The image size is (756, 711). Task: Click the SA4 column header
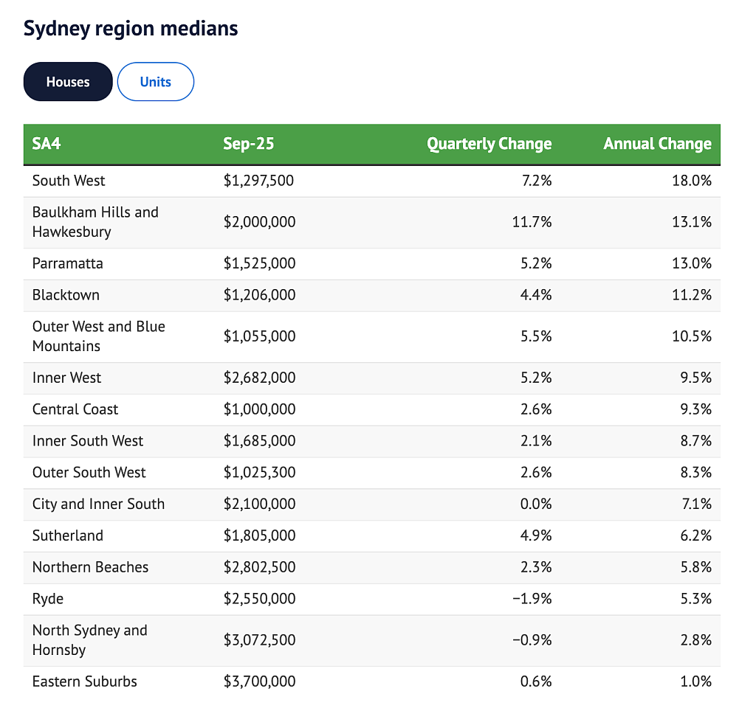47,144
